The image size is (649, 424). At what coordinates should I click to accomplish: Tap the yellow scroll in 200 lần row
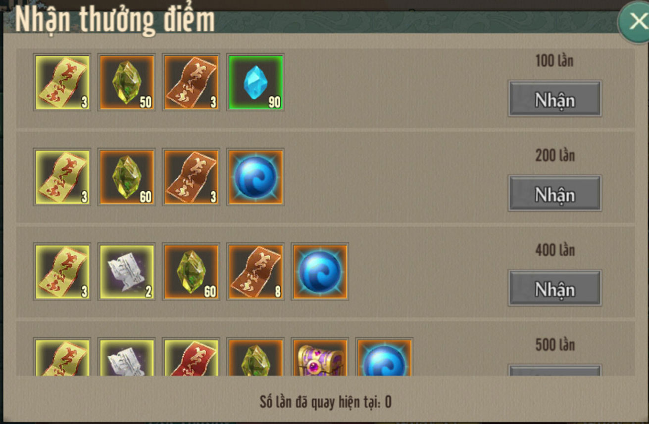pyautogui.click(x=62, y=177)
